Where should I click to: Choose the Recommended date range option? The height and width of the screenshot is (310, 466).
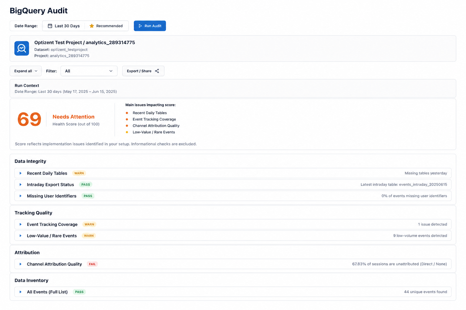(106, 26)
